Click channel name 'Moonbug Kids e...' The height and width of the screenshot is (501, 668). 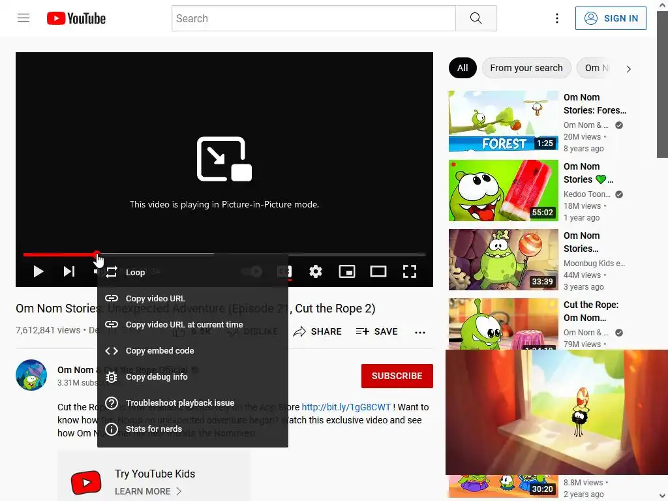(x=594, y=264)
